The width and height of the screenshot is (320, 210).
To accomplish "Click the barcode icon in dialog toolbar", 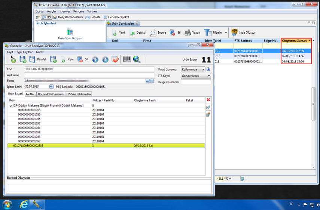I will 127,59.
